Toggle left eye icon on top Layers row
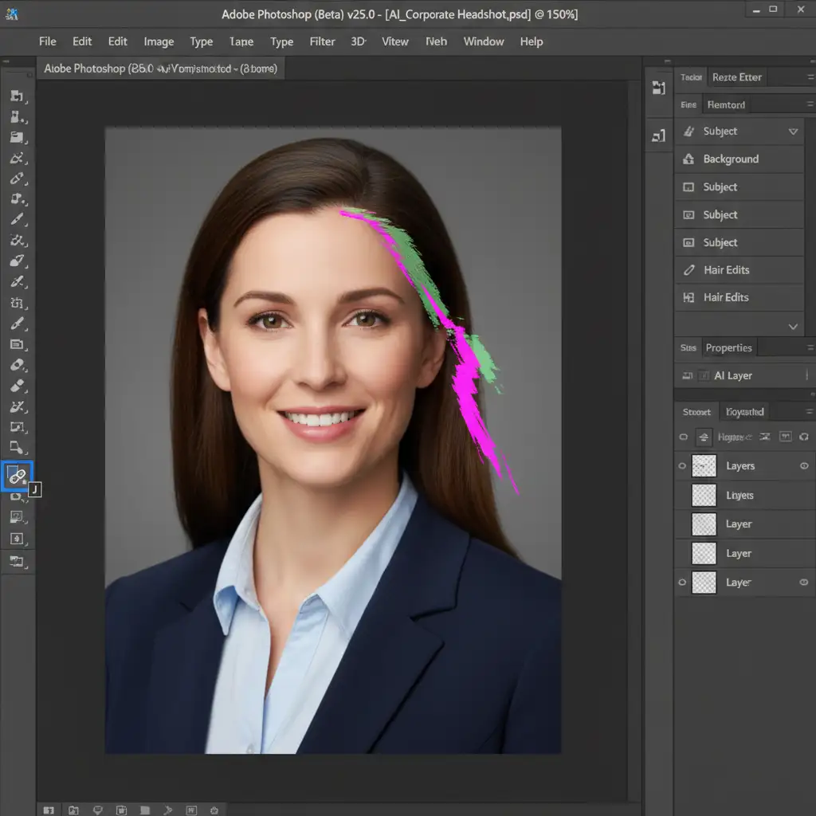Image resolution: width=816 pixels, height=816 pixels. [683, 466]
